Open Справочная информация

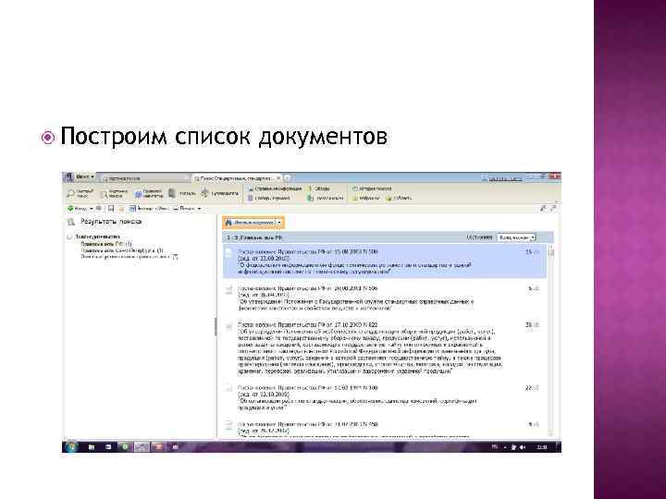tap(275, 189)
